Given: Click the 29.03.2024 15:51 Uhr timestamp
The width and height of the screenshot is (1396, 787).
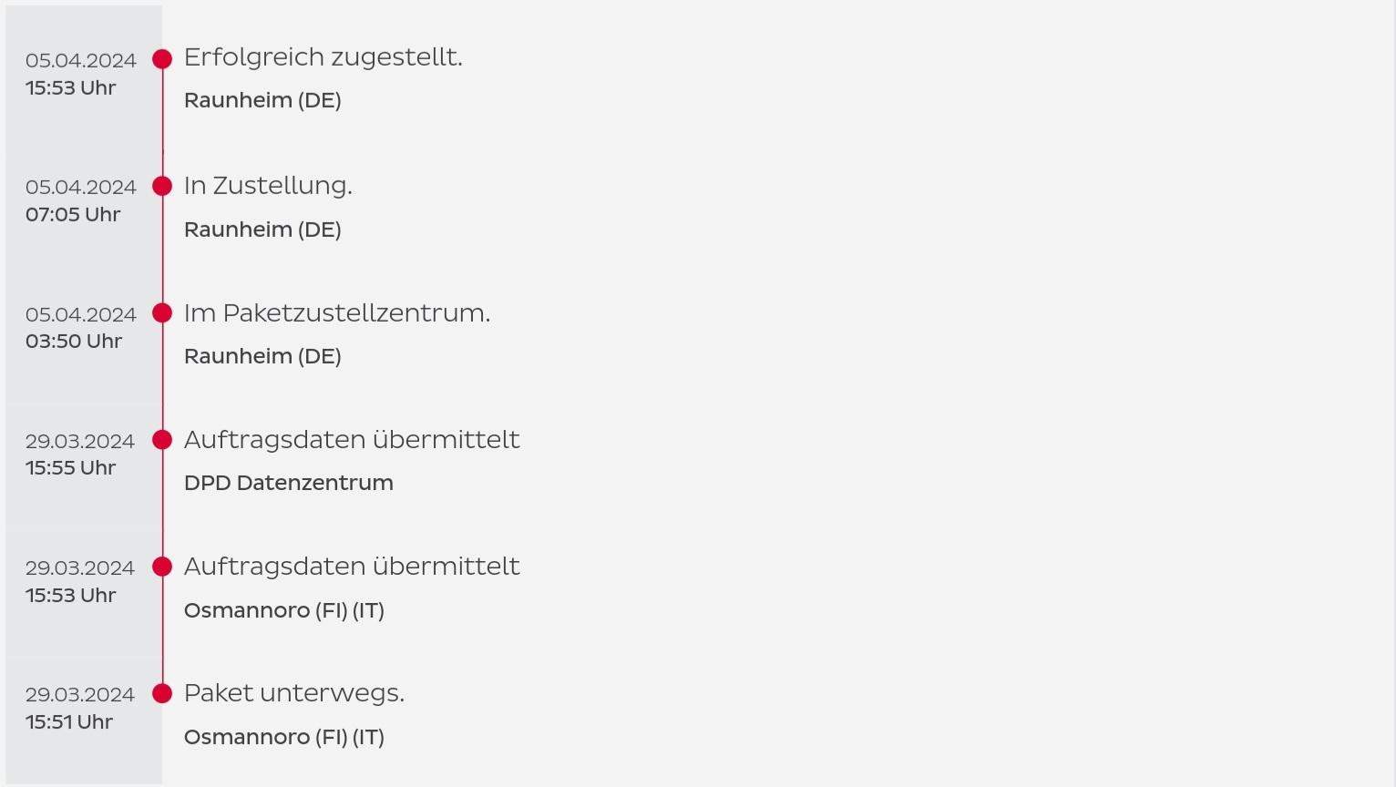Looking at the screenshot, I should coord(80,708).
